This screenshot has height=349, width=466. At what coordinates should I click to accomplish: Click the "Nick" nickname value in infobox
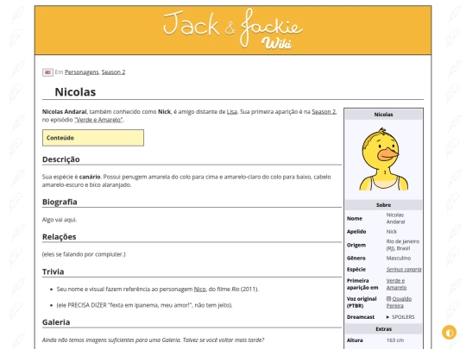point(392,232)
